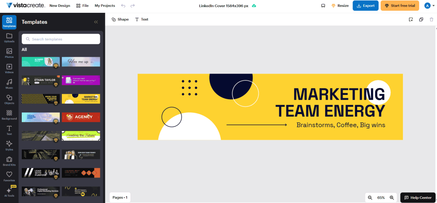Select the TEAM ENERGY text on canvas
437x203 pixels.
[330, 110]
